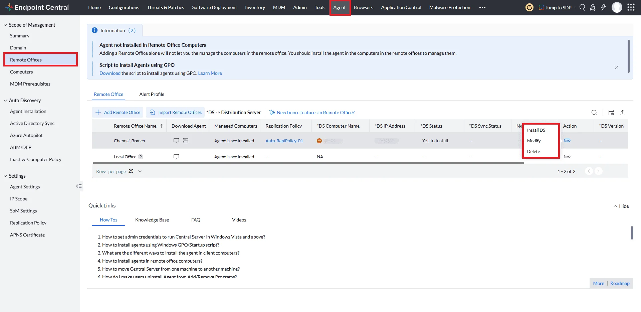The width and height of the screenshot is (641, 312).
Task: Click the export table icon
Action: point(623,113)
